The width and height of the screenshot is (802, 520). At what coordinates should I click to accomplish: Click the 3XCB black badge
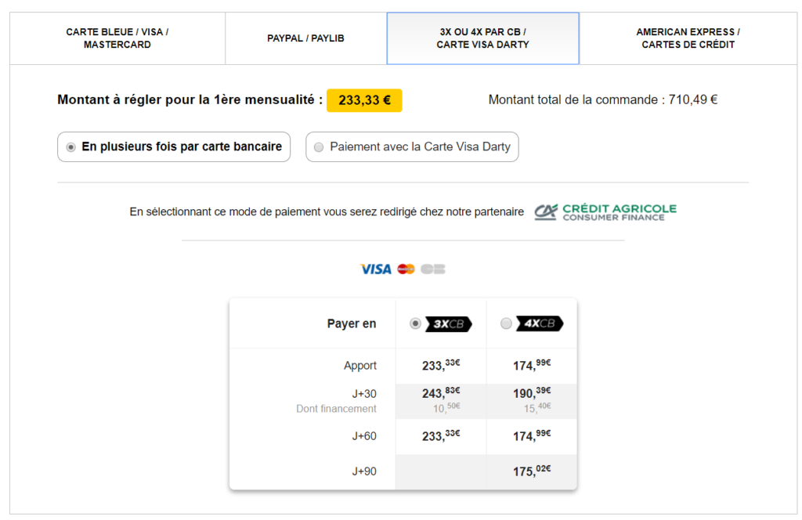coord(448,324)
